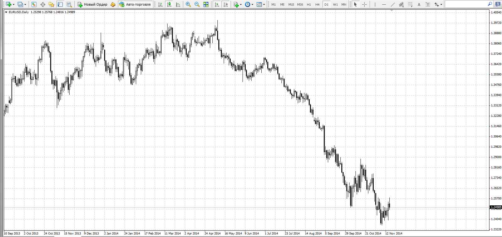Toggle the Data Window crosshair icon
Image resolution: width=502 pixels, height=237 pixels.
tap(43, 4)
